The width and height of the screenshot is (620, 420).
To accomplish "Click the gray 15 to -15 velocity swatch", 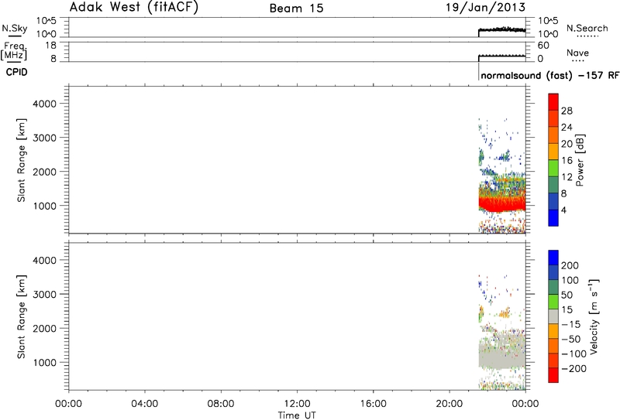I will 553,316.
